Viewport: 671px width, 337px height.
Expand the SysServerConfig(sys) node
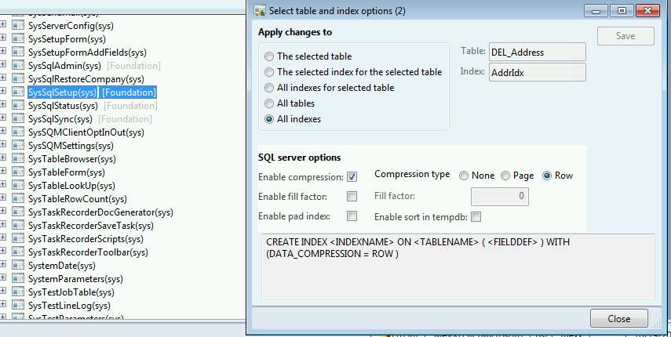[x=4, y=25]
